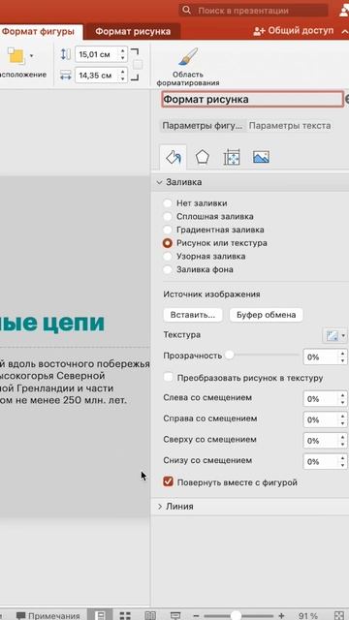
Task: Click the Arrange shapes icon
Action: (x=16, y=56)
